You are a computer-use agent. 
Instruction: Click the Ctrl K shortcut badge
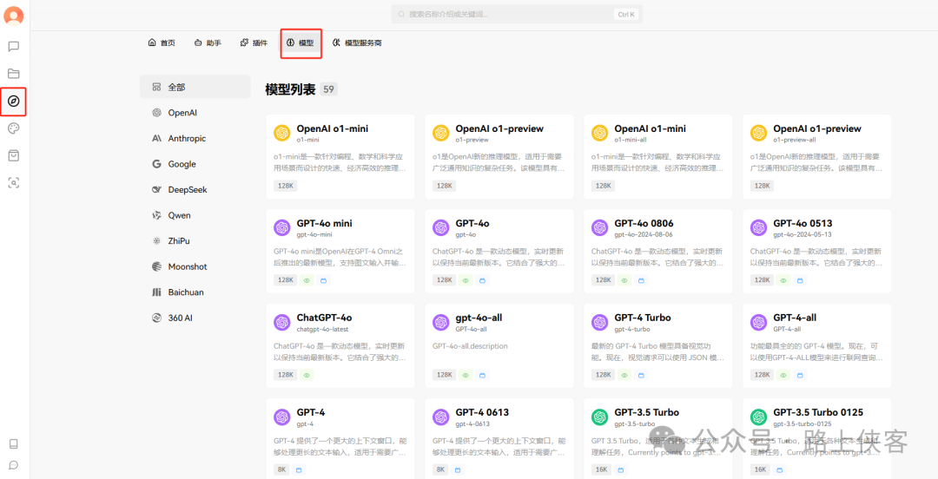[625, 14]
